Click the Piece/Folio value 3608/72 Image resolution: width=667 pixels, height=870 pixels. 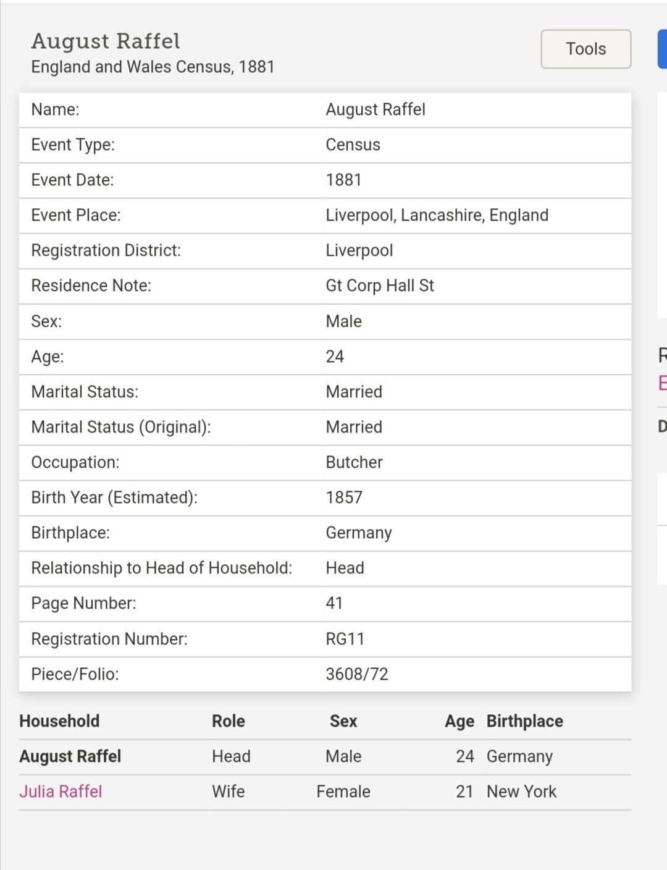click(357, 674)
